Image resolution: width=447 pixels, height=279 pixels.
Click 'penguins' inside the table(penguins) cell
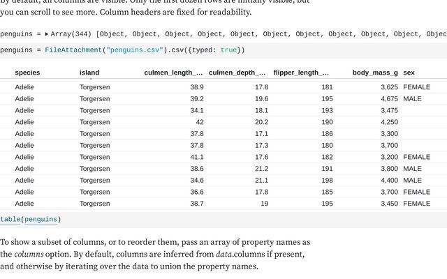pyautogui.click(x=41, y=219)
